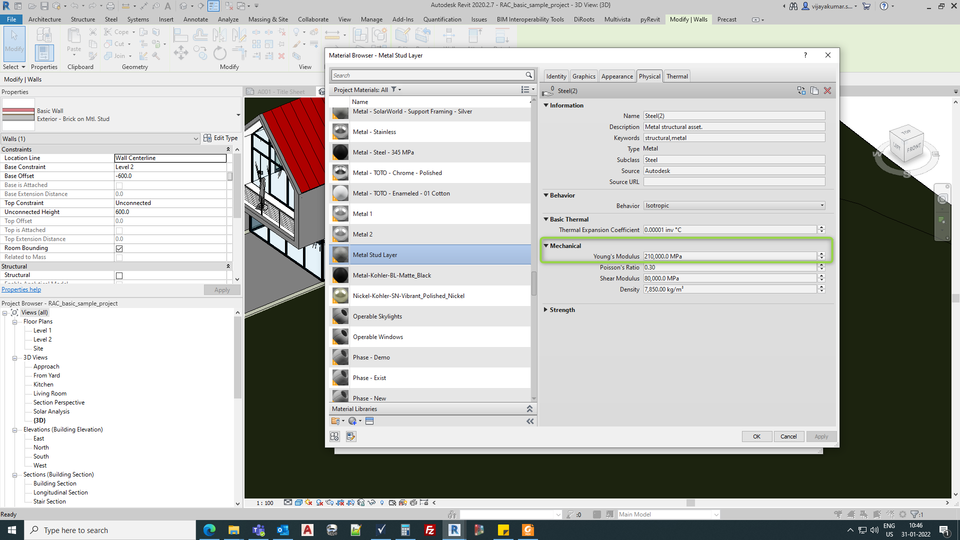This screenshot has height=540, width=960.
Task: Increase Young's Modulus with the stepper up arrow
Action: point(821,254)
